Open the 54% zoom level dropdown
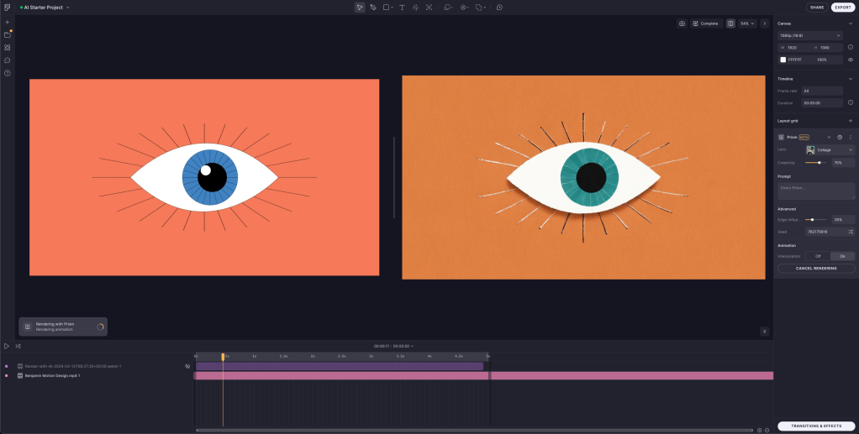 pyautogui.click(x=747, y=24)
